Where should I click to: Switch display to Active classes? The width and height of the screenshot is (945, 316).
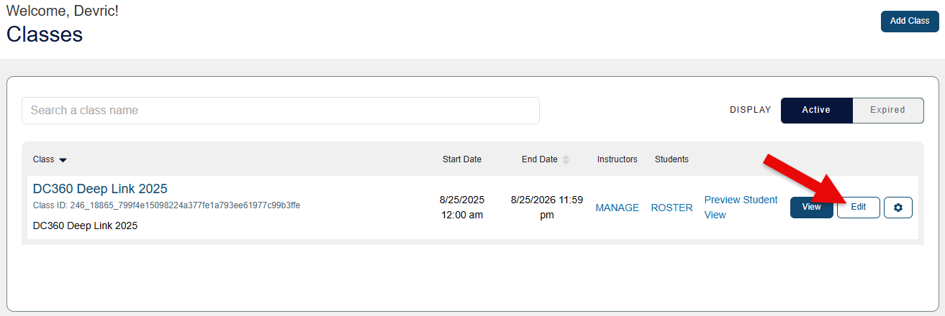(816, 111)
